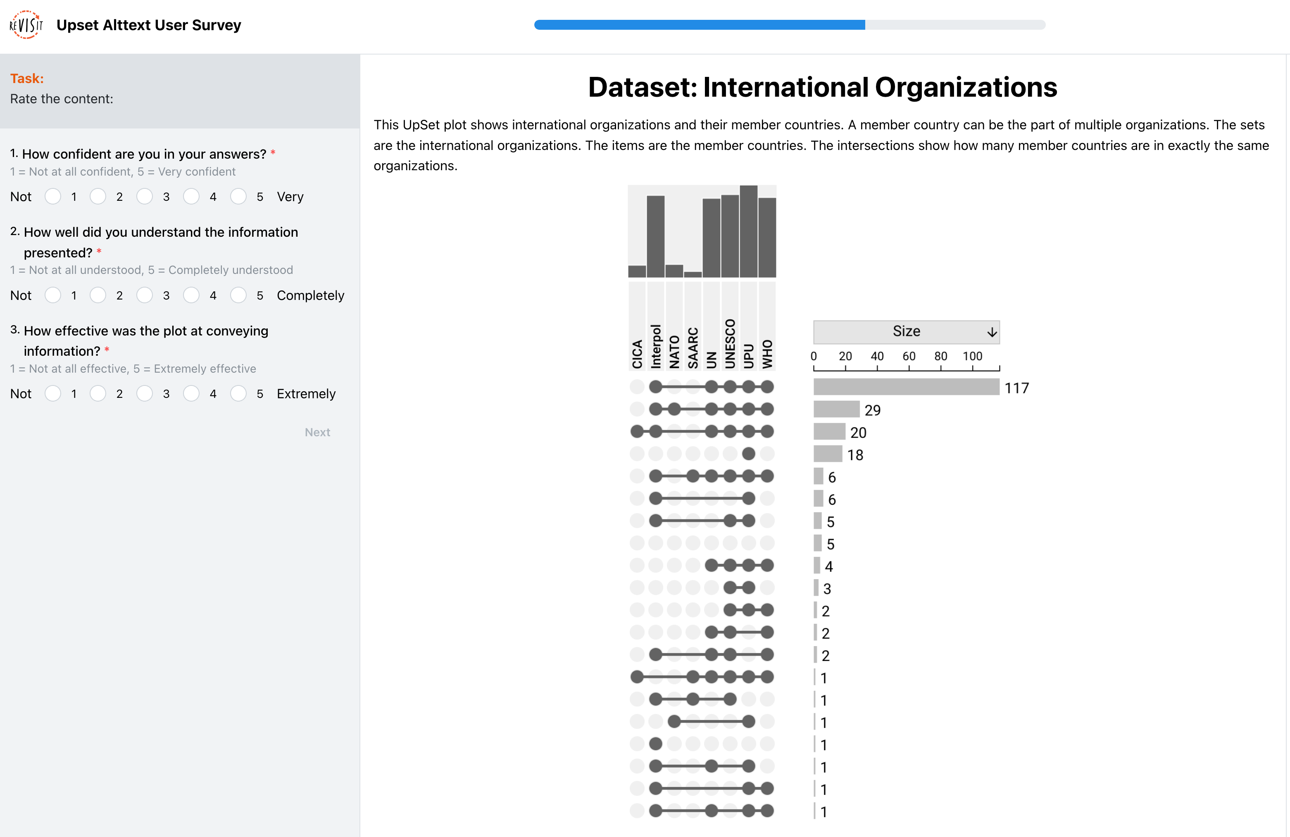Viewport: 1290px width, 837px height.
Task: Click the Next button
Action: coord(317,432)
